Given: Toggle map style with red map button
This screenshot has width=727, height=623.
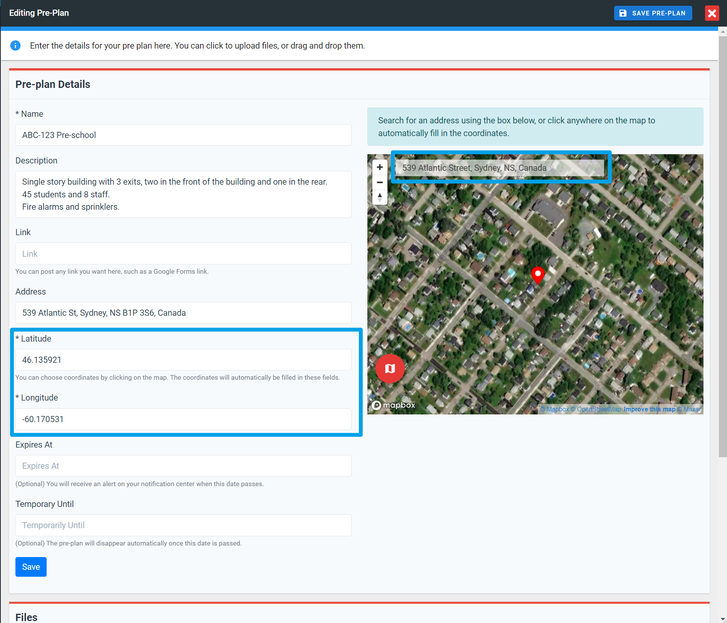Looking at the screenshot, I should pyautogui.click(x=390, y=369).
